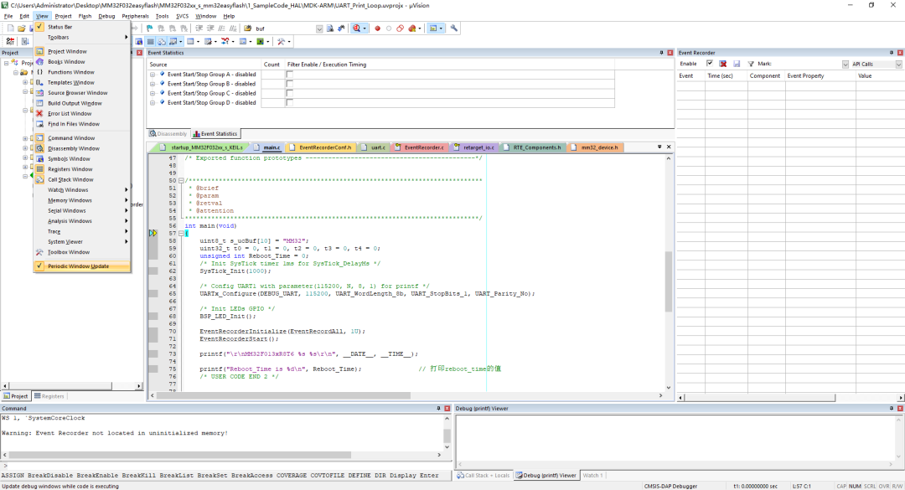Click Count column header in Event Statistics
Image resolution: width=905 pixels, height=490 pixels.
point(271,64)
